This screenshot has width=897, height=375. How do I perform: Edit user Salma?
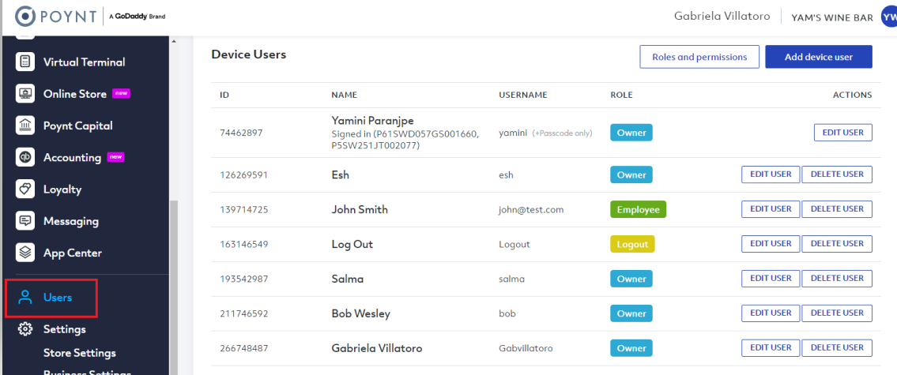(x=771, y=279)
